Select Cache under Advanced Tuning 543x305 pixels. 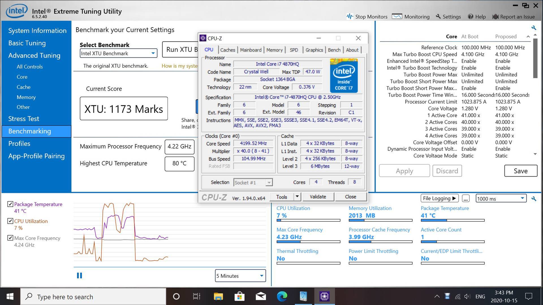[23, 87]
